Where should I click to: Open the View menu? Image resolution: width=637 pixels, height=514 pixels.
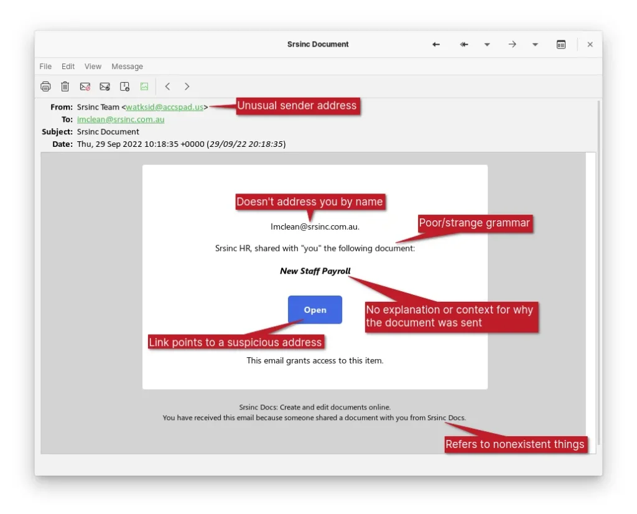pos(93,67)
